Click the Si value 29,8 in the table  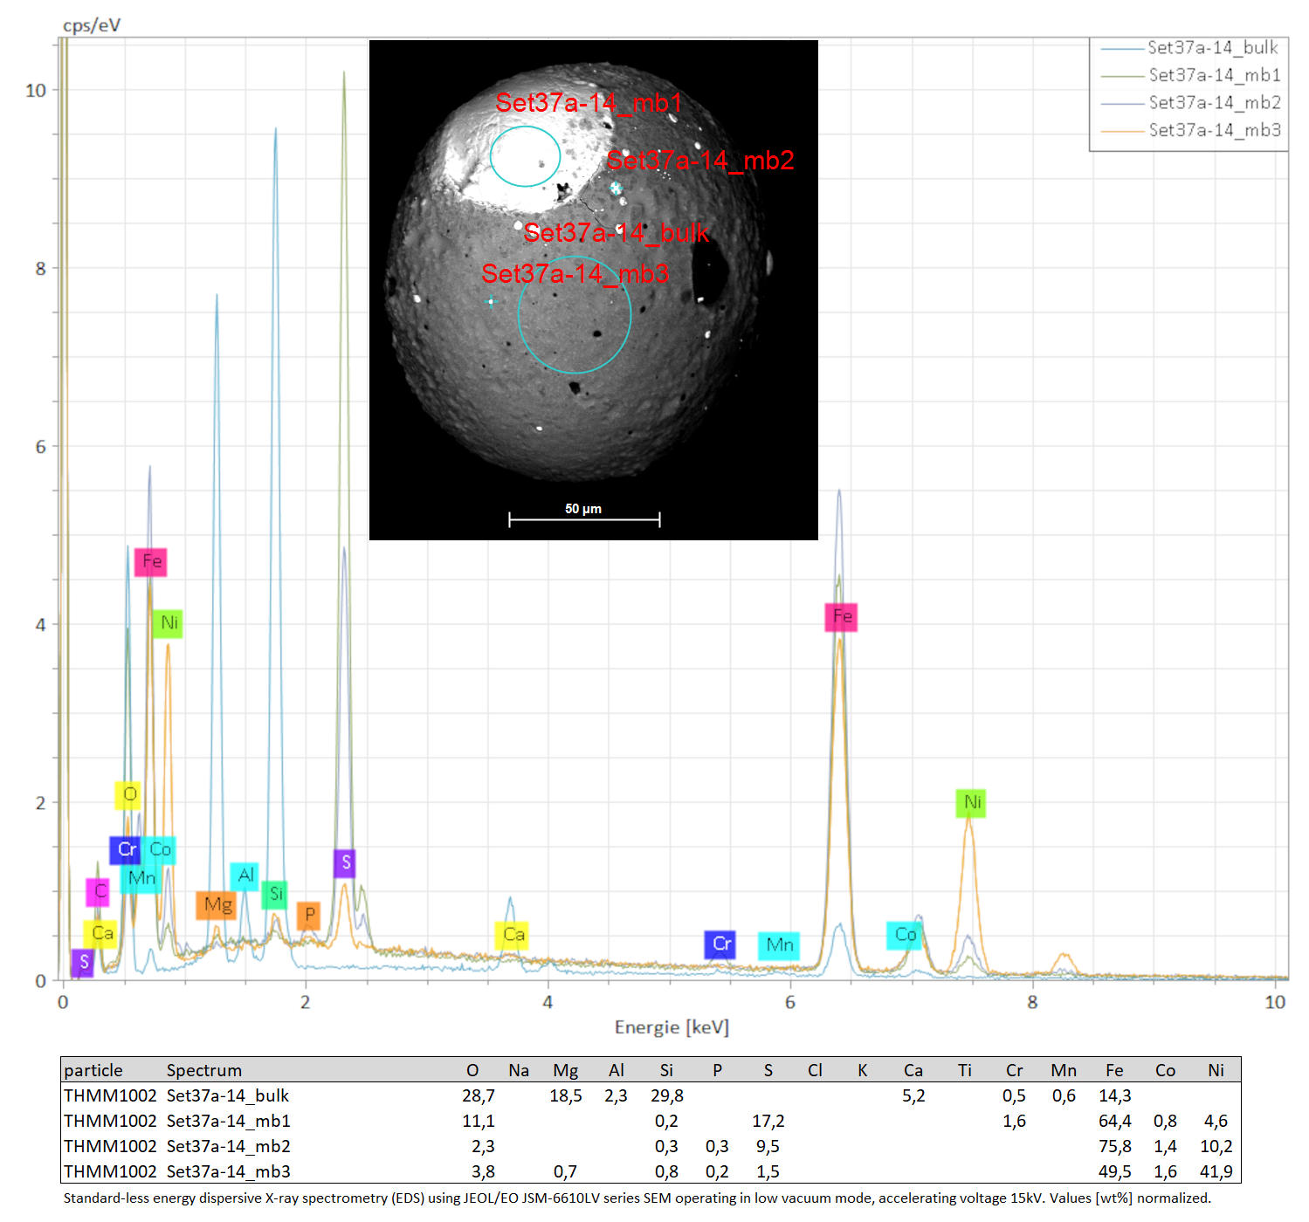(667, 1096)
